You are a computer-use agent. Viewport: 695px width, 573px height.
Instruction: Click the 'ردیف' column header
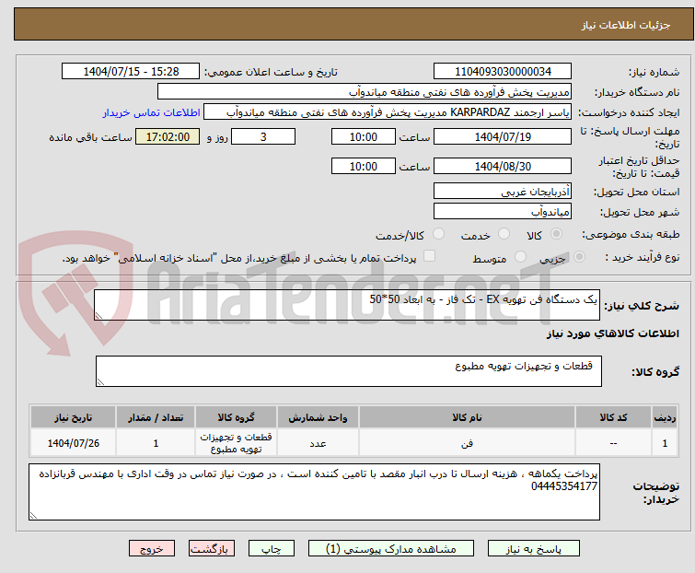tap(665, 417)
